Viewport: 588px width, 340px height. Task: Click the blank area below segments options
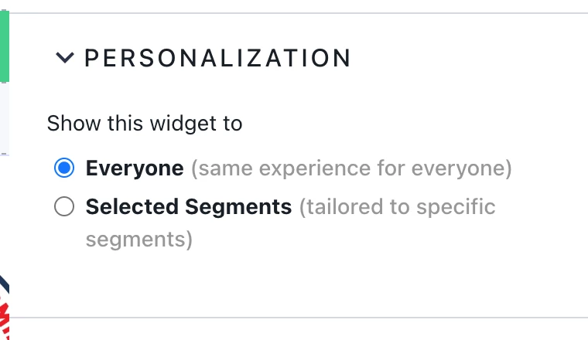pos(299,284)
